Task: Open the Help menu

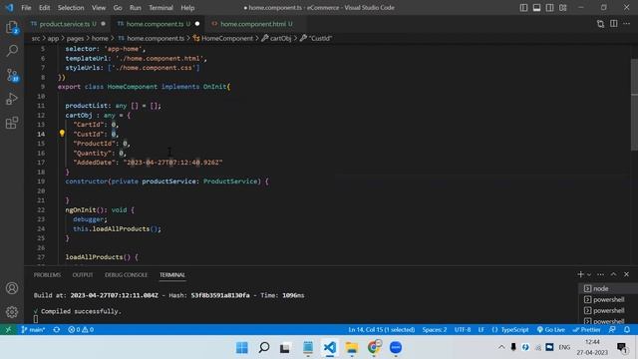Action: [187, 8]
